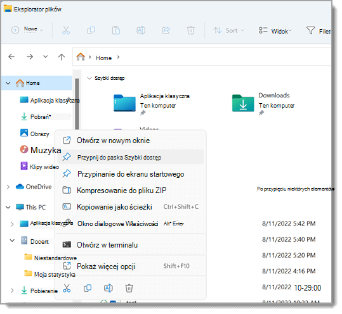Image resolution: width=342 pixels, height=314 pixels.
Task: Select Przypnij do paska Szybki dostęp
Action: (131, 157)
